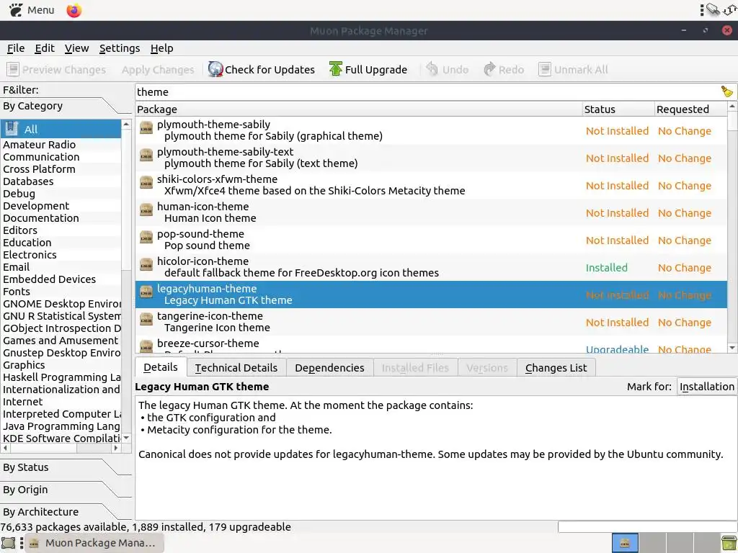The width and height of the screenshot is (738, 553).
Task: Sort by the Requested column header
Action: click(691, 109)
